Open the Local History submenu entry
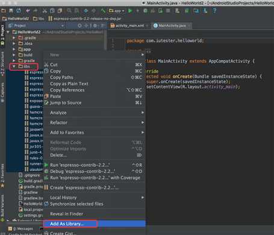 tap(95, 198)
